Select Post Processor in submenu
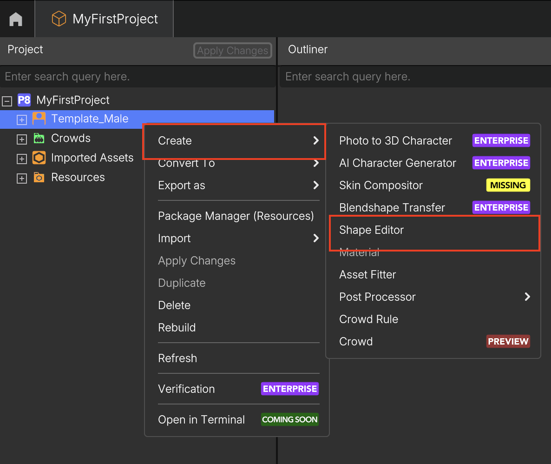The width and height of the screenshot is (551, 464). pos(433,297)
